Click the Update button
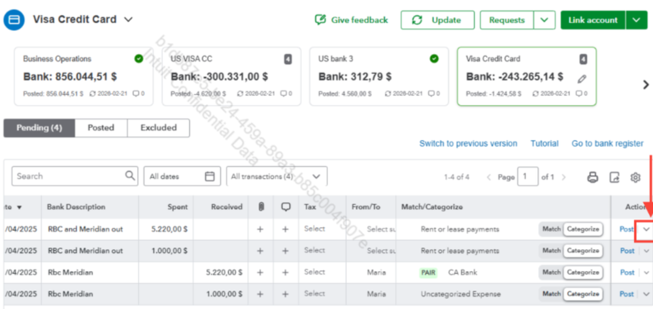The height and width of the screenshot is (309, 653). (x=437, y=20)
